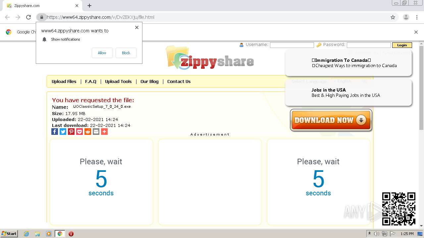Click the taskbar clock showing 1:25 PM
424x238 pixels.
pyautogui.click(x=407, y=234)
